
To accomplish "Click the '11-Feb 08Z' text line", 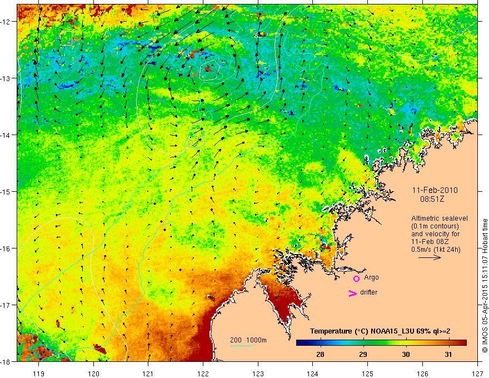I will pyautogui.click(x=428, y=242).
